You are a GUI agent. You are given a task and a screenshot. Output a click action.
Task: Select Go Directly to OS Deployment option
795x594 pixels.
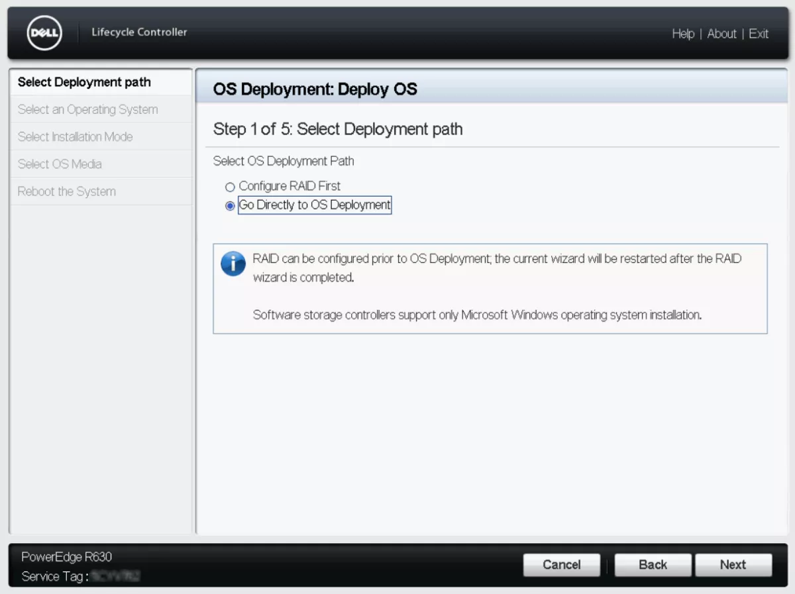click(230, 206)
